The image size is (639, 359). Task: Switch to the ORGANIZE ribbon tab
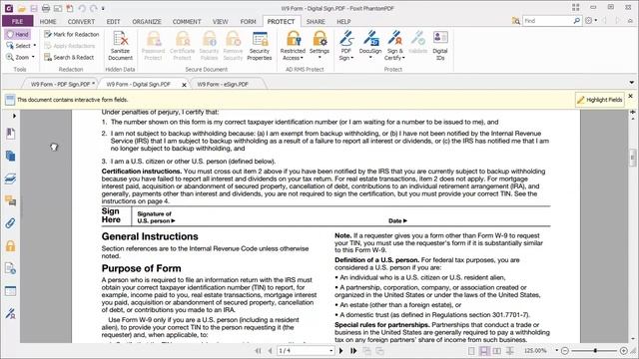(x=147, y=22)
